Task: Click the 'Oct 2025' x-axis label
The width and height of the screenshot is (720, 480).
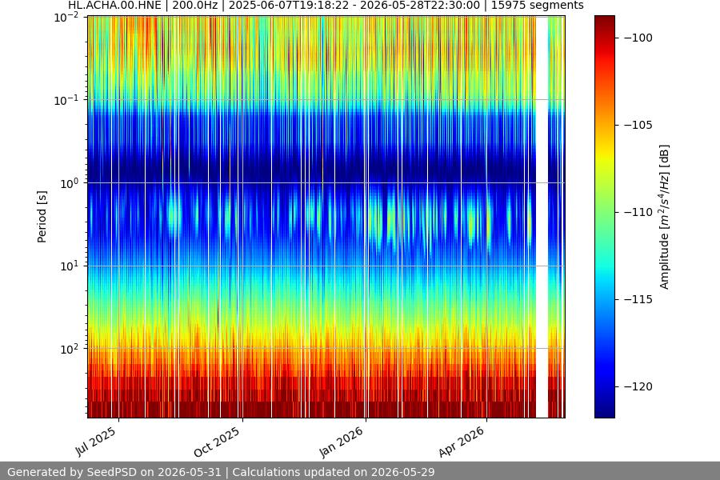Action: tap(217, 442)
